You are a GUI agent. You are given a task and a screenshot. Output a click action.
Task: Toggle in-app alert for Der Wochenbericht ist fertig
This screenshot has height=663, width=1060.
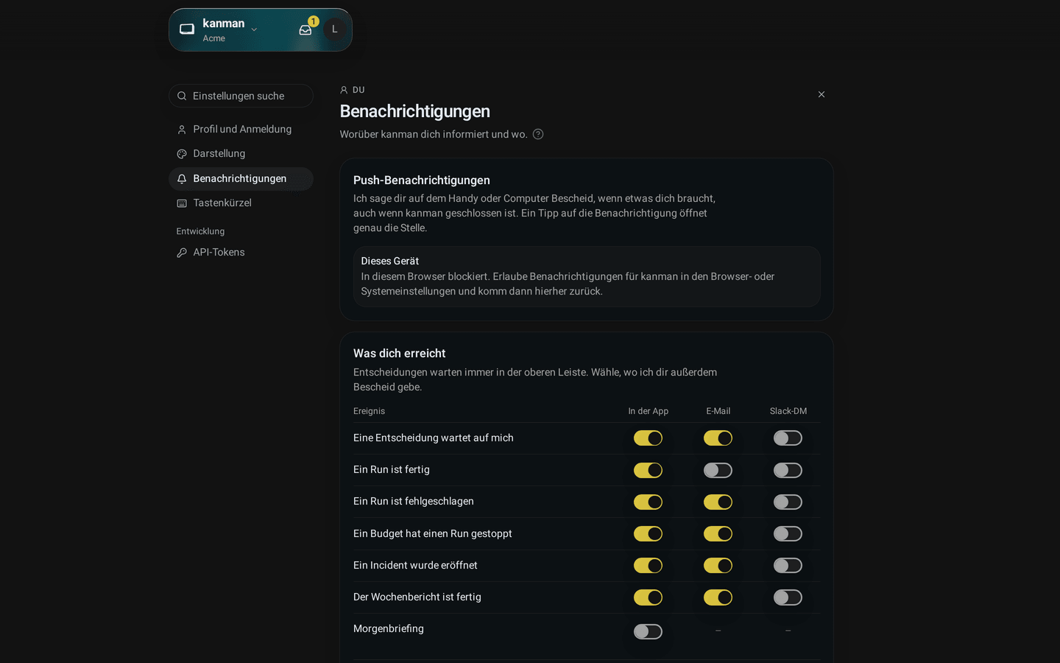(648, 597)
